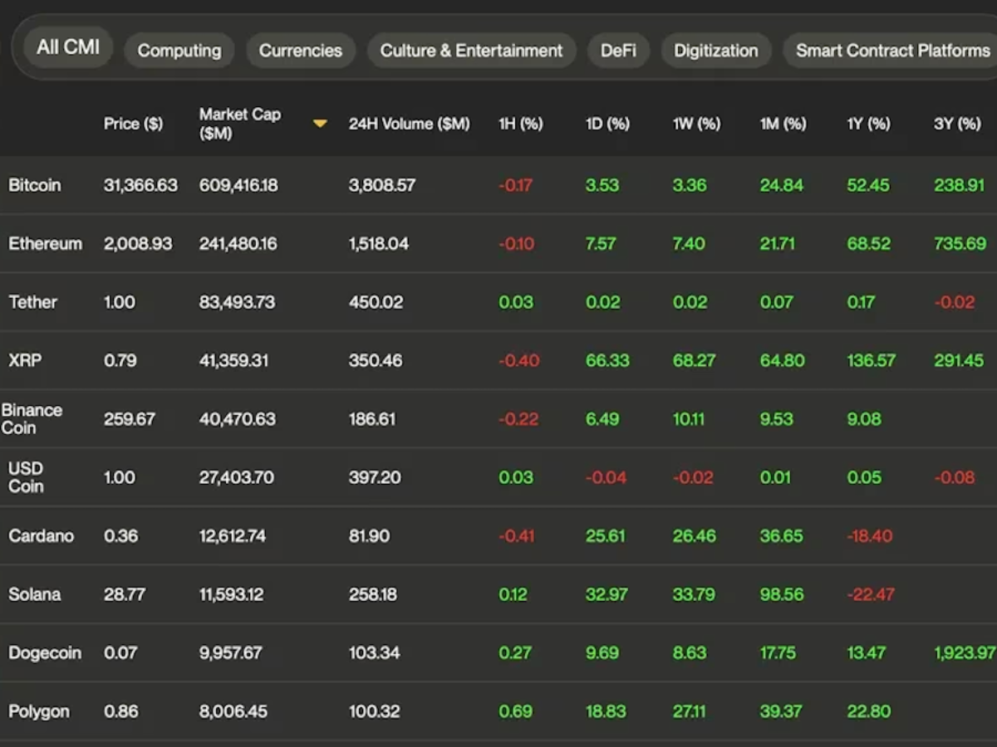Open the Currencies category tab
997x747 pixels.
[301, 51]
